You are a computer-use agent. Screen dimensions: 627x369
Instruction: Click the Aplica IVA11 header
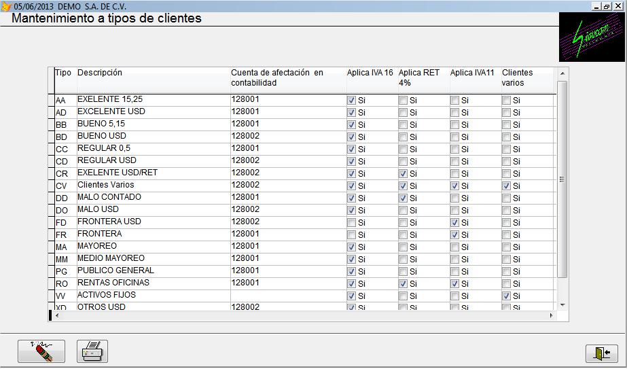tap(475, 80)
